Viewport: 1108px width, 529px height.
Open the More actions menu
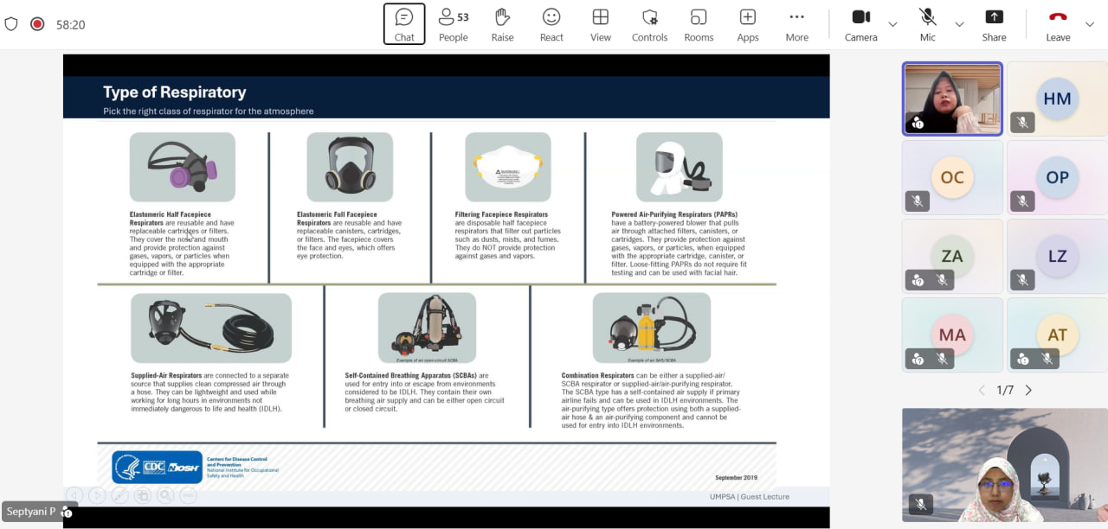pyautogui.click(x=796, y=24)
